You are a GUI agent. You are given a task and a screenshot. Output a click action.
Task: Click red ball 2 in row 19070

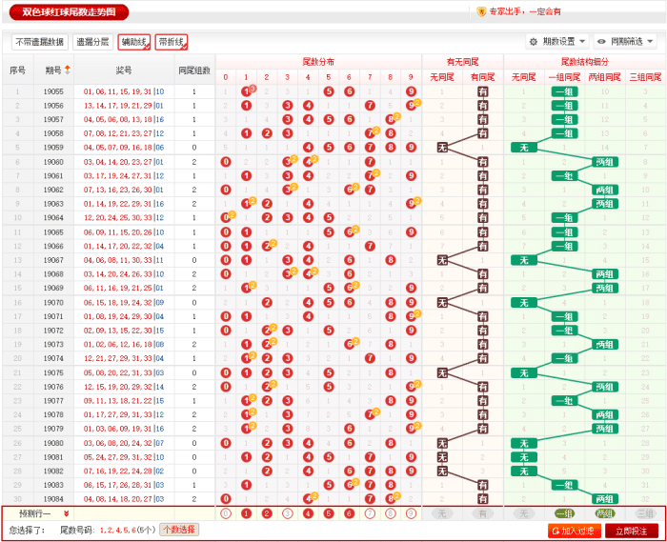click(267, 303)
